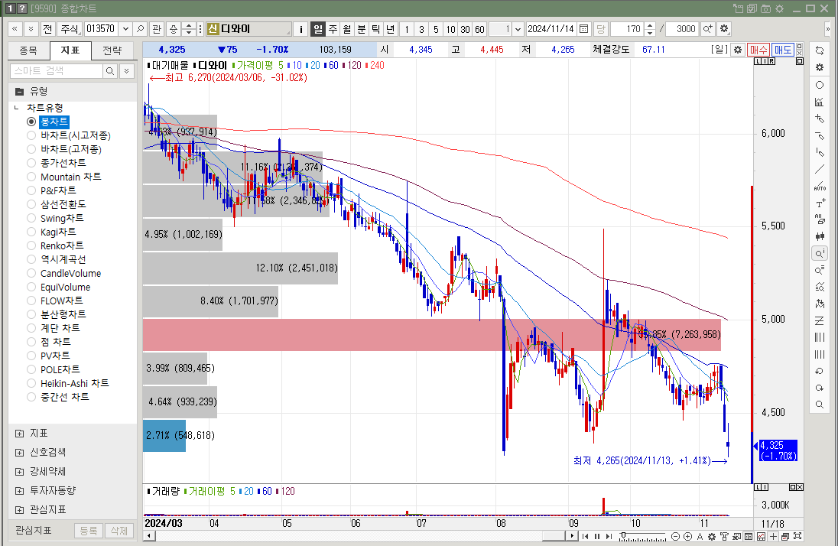This screenshot has height=546, width=838.
Task: Select Renko차트 radio option
Action: click(x=31, y=245)
